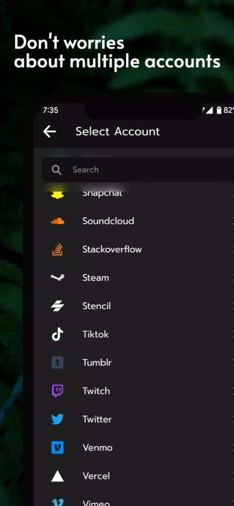Select the Vercel triangle icon

point(58,476)
